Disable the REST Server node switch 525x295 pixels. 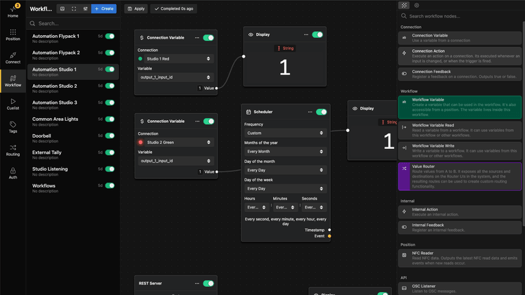pos(208,283)
